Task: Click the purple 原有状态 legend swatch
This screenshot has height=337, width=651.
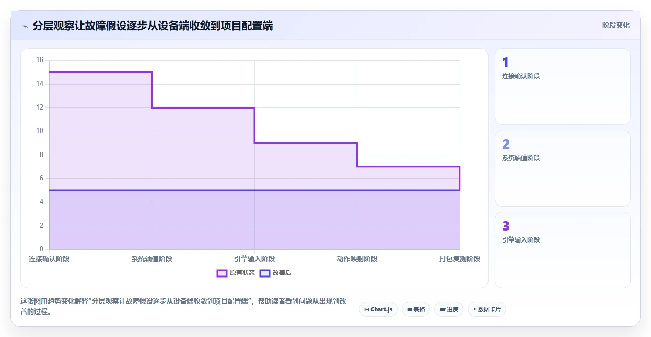Action: tap(222, 273)
